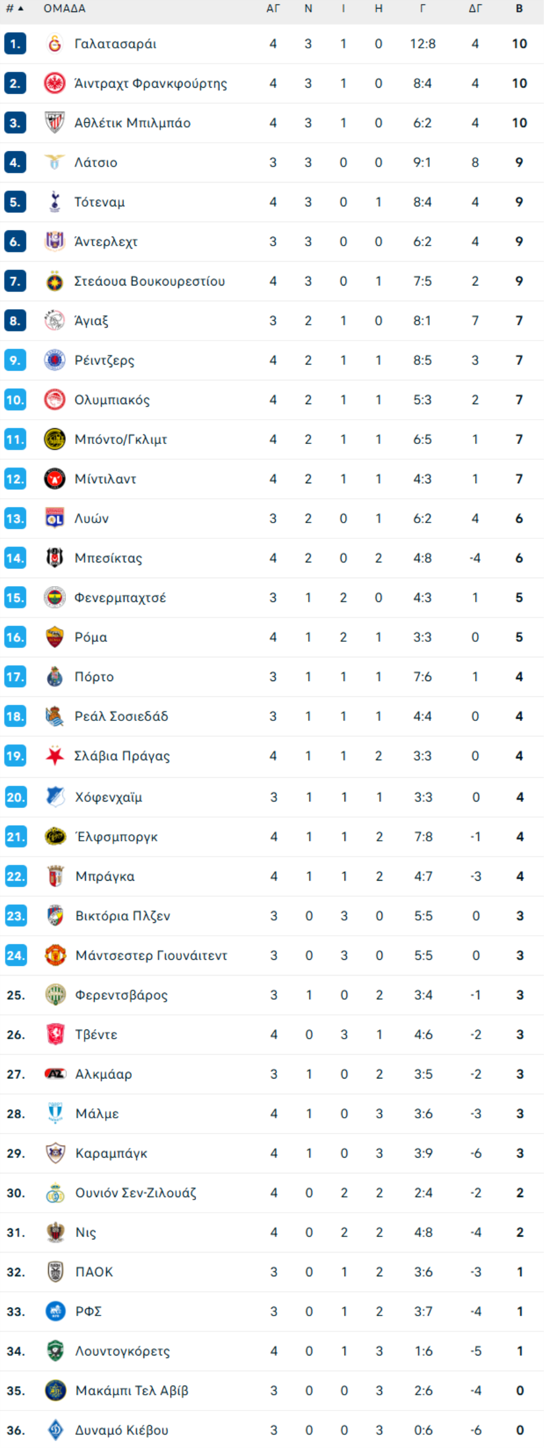Click the Lyon OL logo
The width and height of the screenshot is (544, 1448).
point(55,518)
